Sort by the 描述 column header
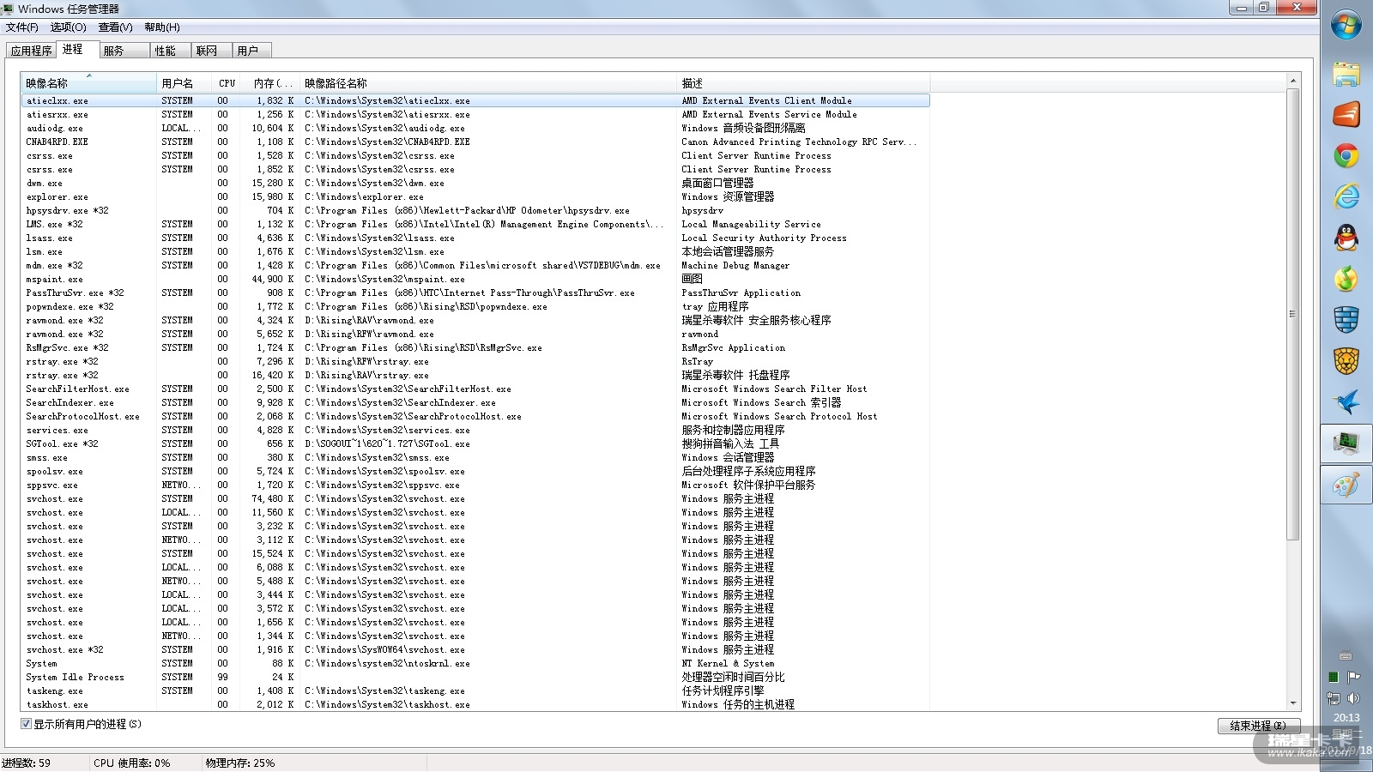 [804, 83]
